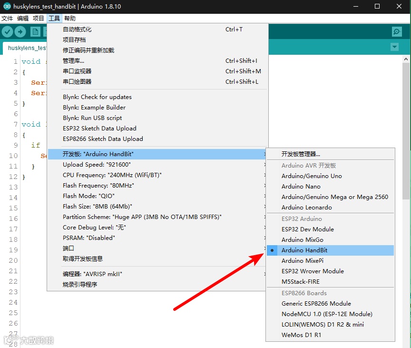Screen dimensions: 411x348
Task: Click the Arduino logo in title bar
Action: click(7, 6)
